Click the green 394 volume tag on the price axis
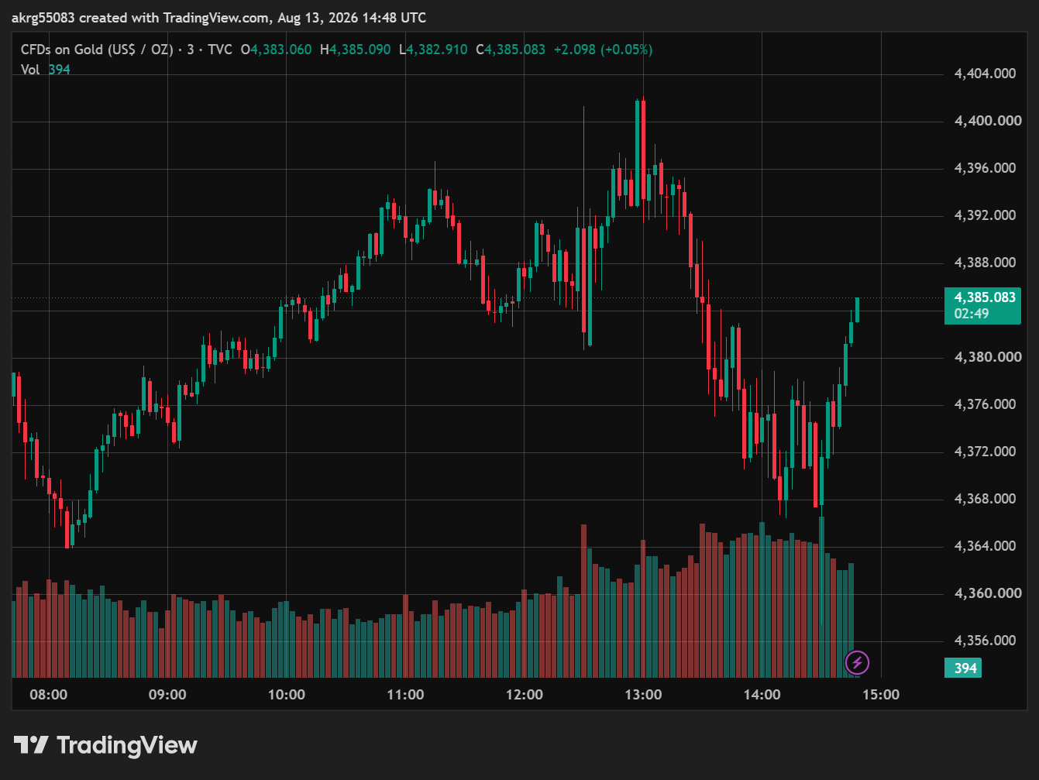This screenshot has width=1039, height=780. [x=963, y=668]
